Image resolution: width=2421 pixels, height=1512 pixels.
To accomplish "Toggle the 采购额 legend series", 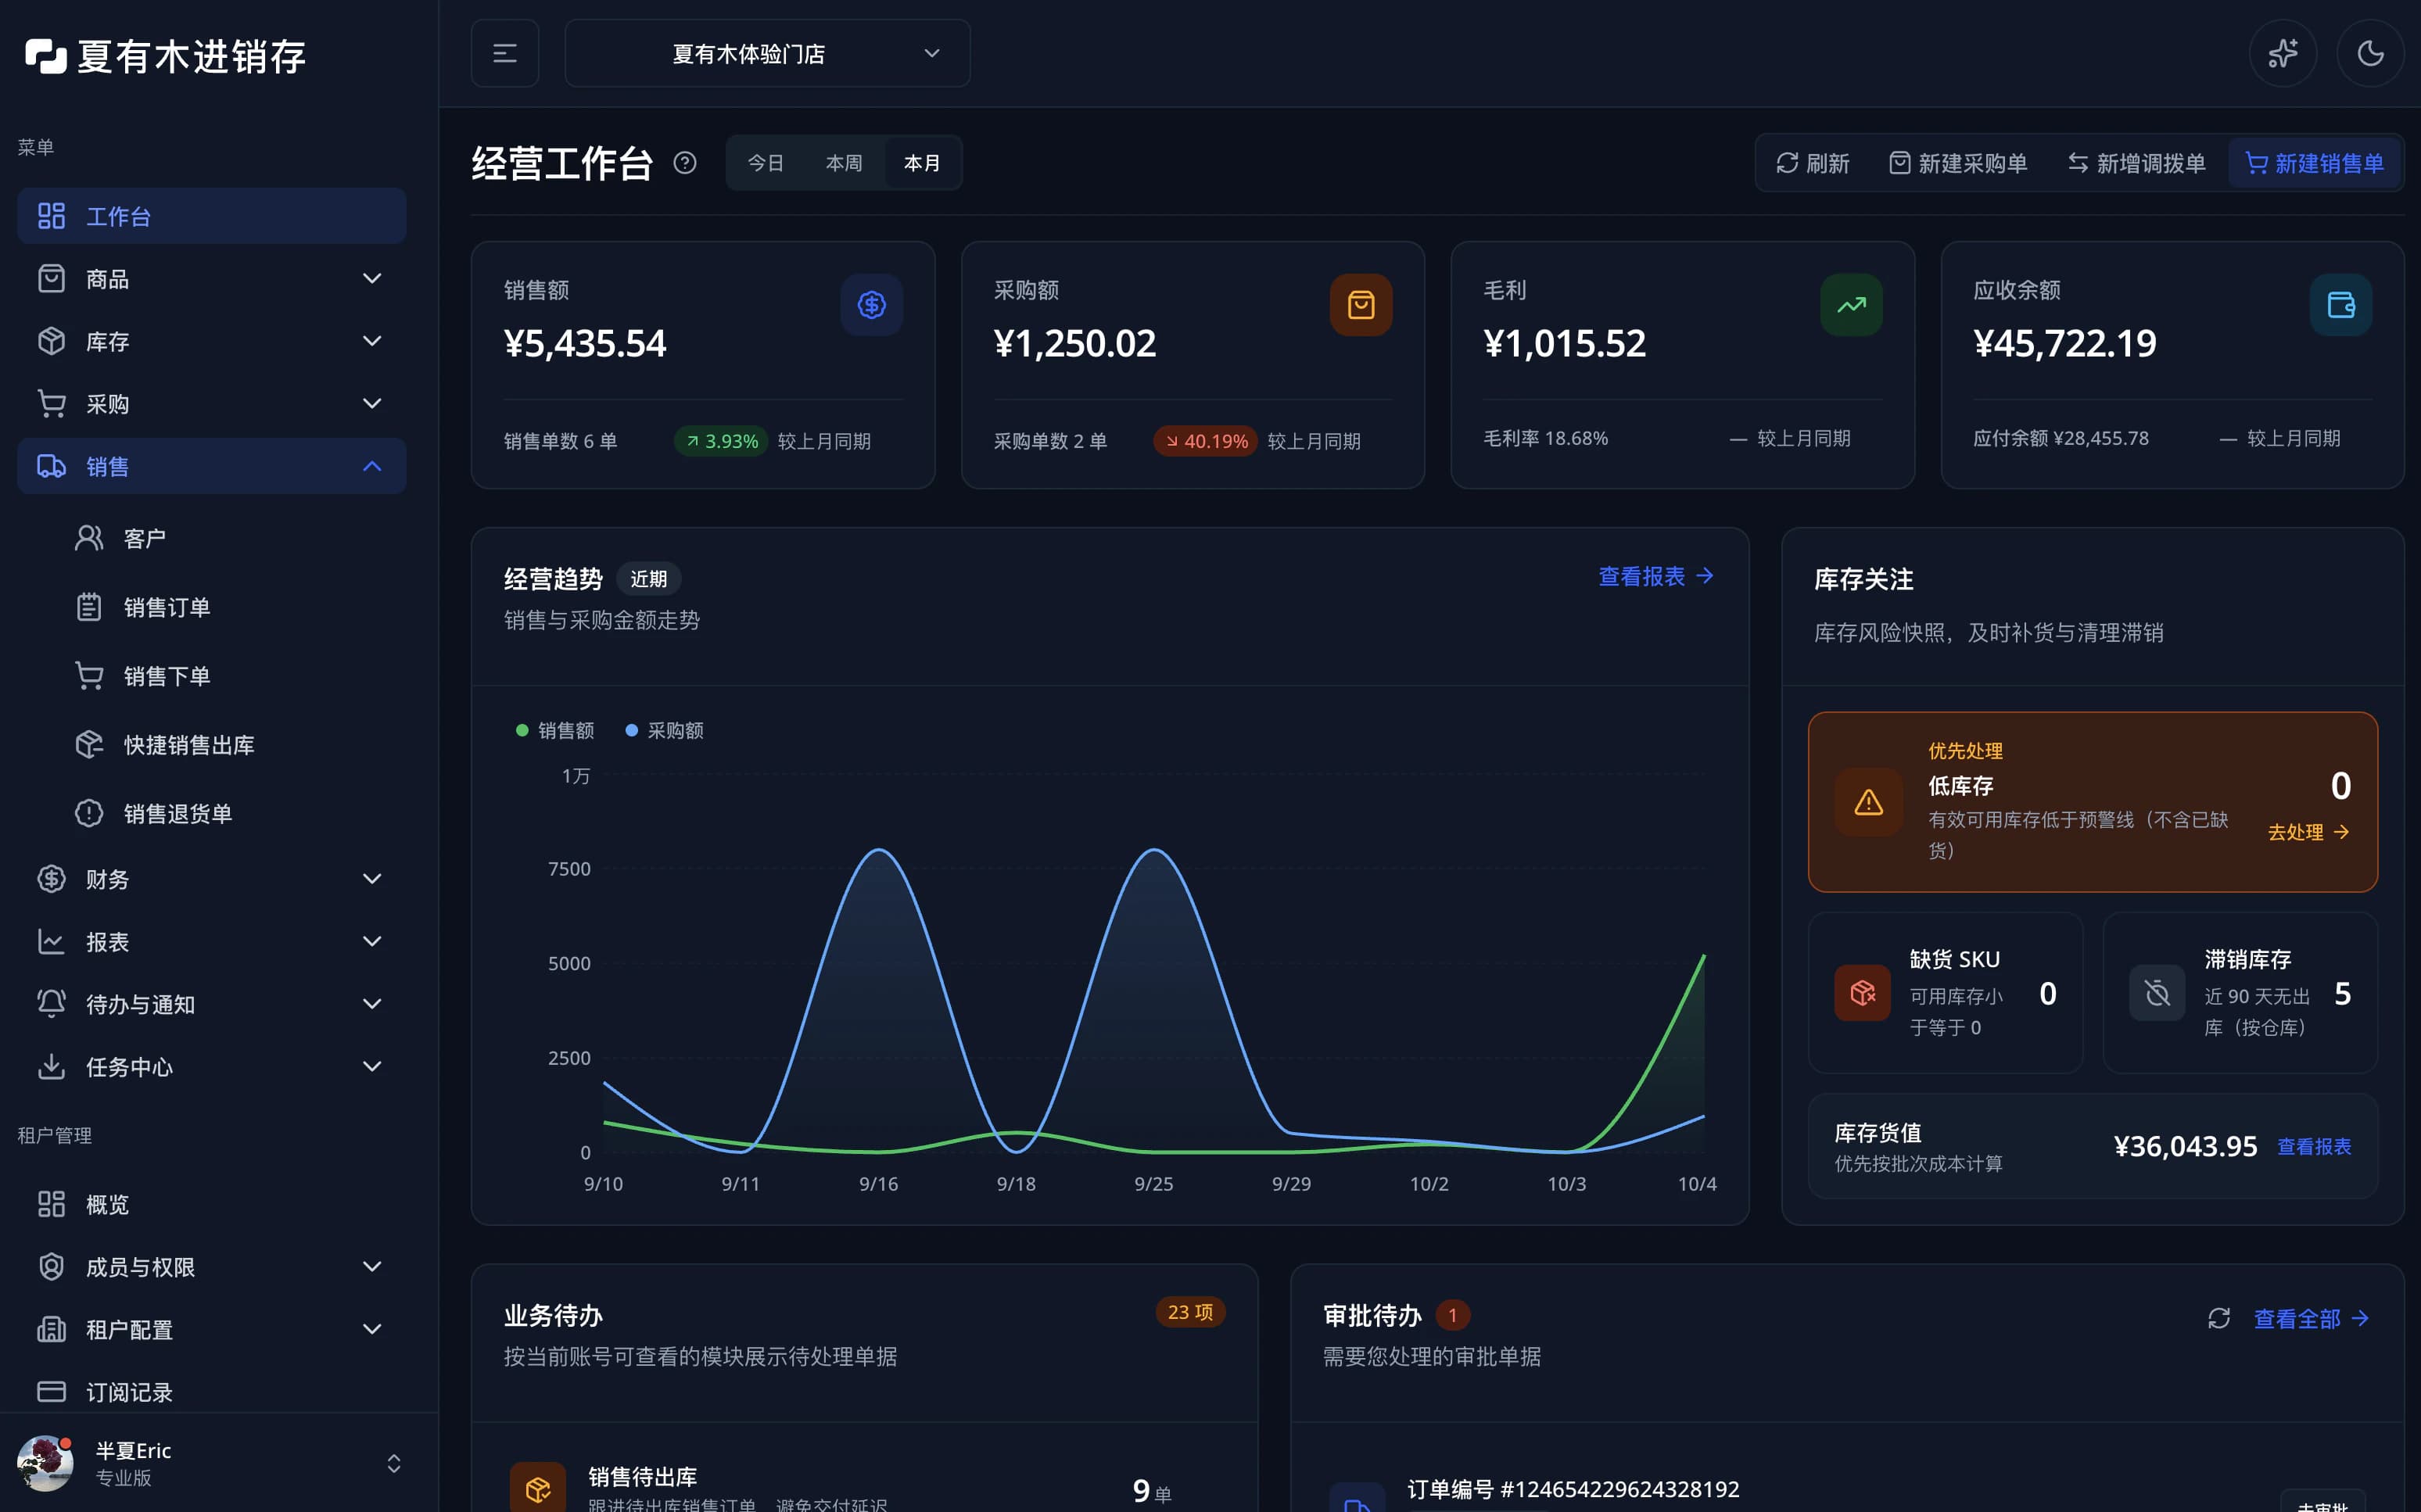I will (x=664, y=731).
